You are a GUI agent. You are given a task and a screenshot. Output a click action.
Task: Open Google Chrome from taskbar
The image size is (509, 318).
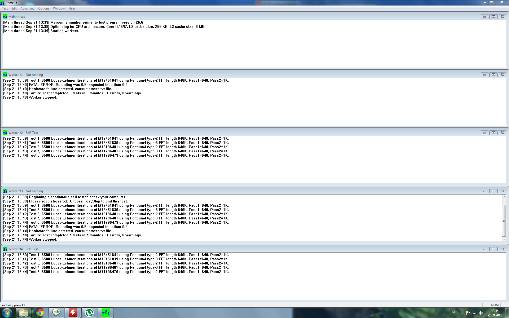pos(40,313)
